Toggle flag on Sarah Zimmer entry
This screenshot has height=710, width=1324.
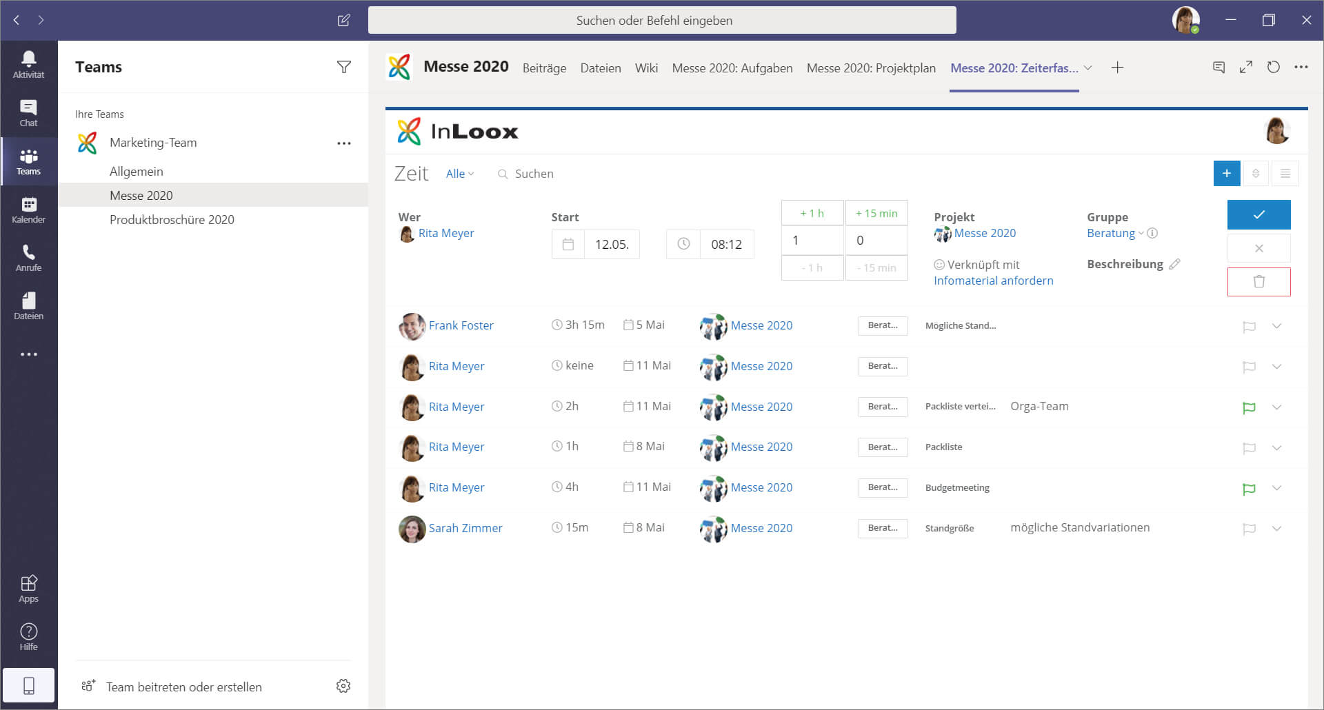1249,529
